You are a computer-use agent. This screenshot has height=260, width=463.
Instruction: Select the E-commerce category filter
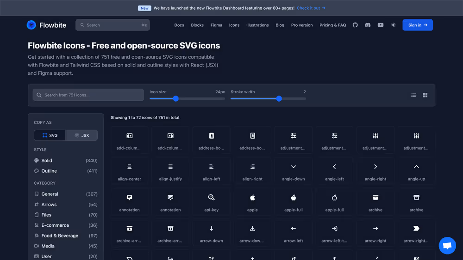[x=55, y=225]
